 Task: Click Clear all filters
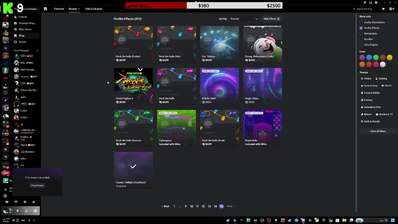tap(378, 131)
